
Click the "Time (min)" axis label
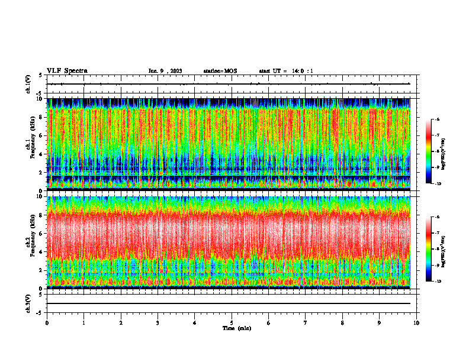(237, 328)
